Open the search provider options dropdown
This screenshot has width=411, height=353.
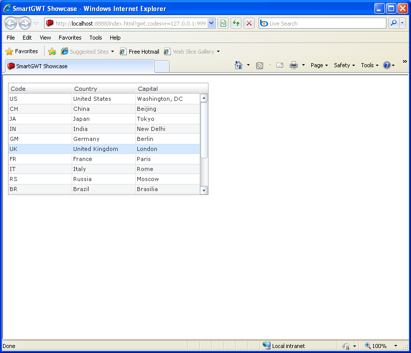tap(402, 24)
